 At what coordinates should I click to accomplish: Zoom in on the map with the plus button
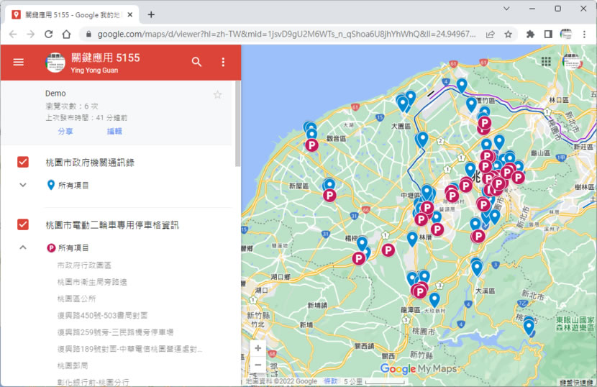tap(258, 348)
